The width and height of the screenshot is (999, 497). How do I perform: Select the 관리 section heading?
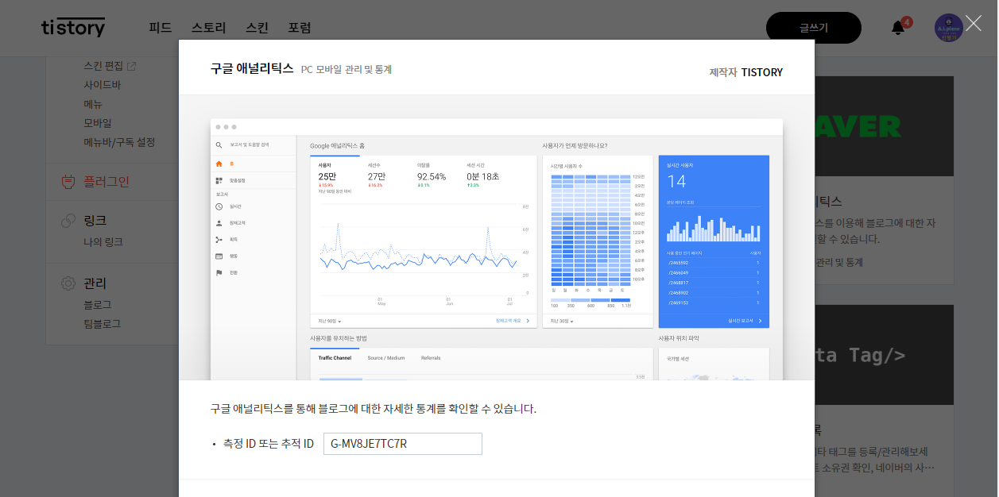click(x=95, y=283)
